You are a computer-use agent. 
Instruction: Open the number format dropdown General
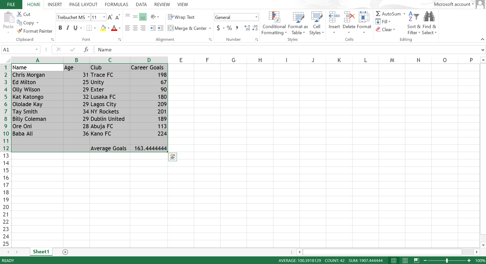(256, 17)
